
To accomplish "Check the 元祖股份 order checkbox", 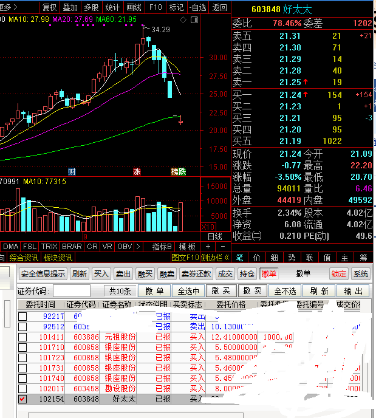I will coord(22,337).
